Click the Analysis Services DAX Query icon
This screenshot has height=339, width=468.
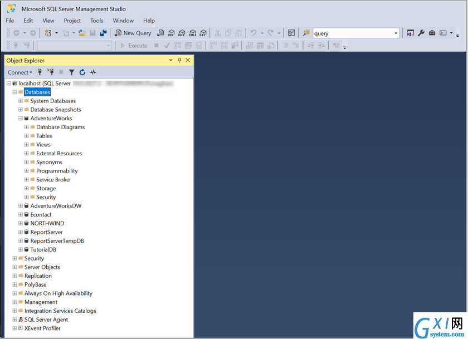[203, 33]
